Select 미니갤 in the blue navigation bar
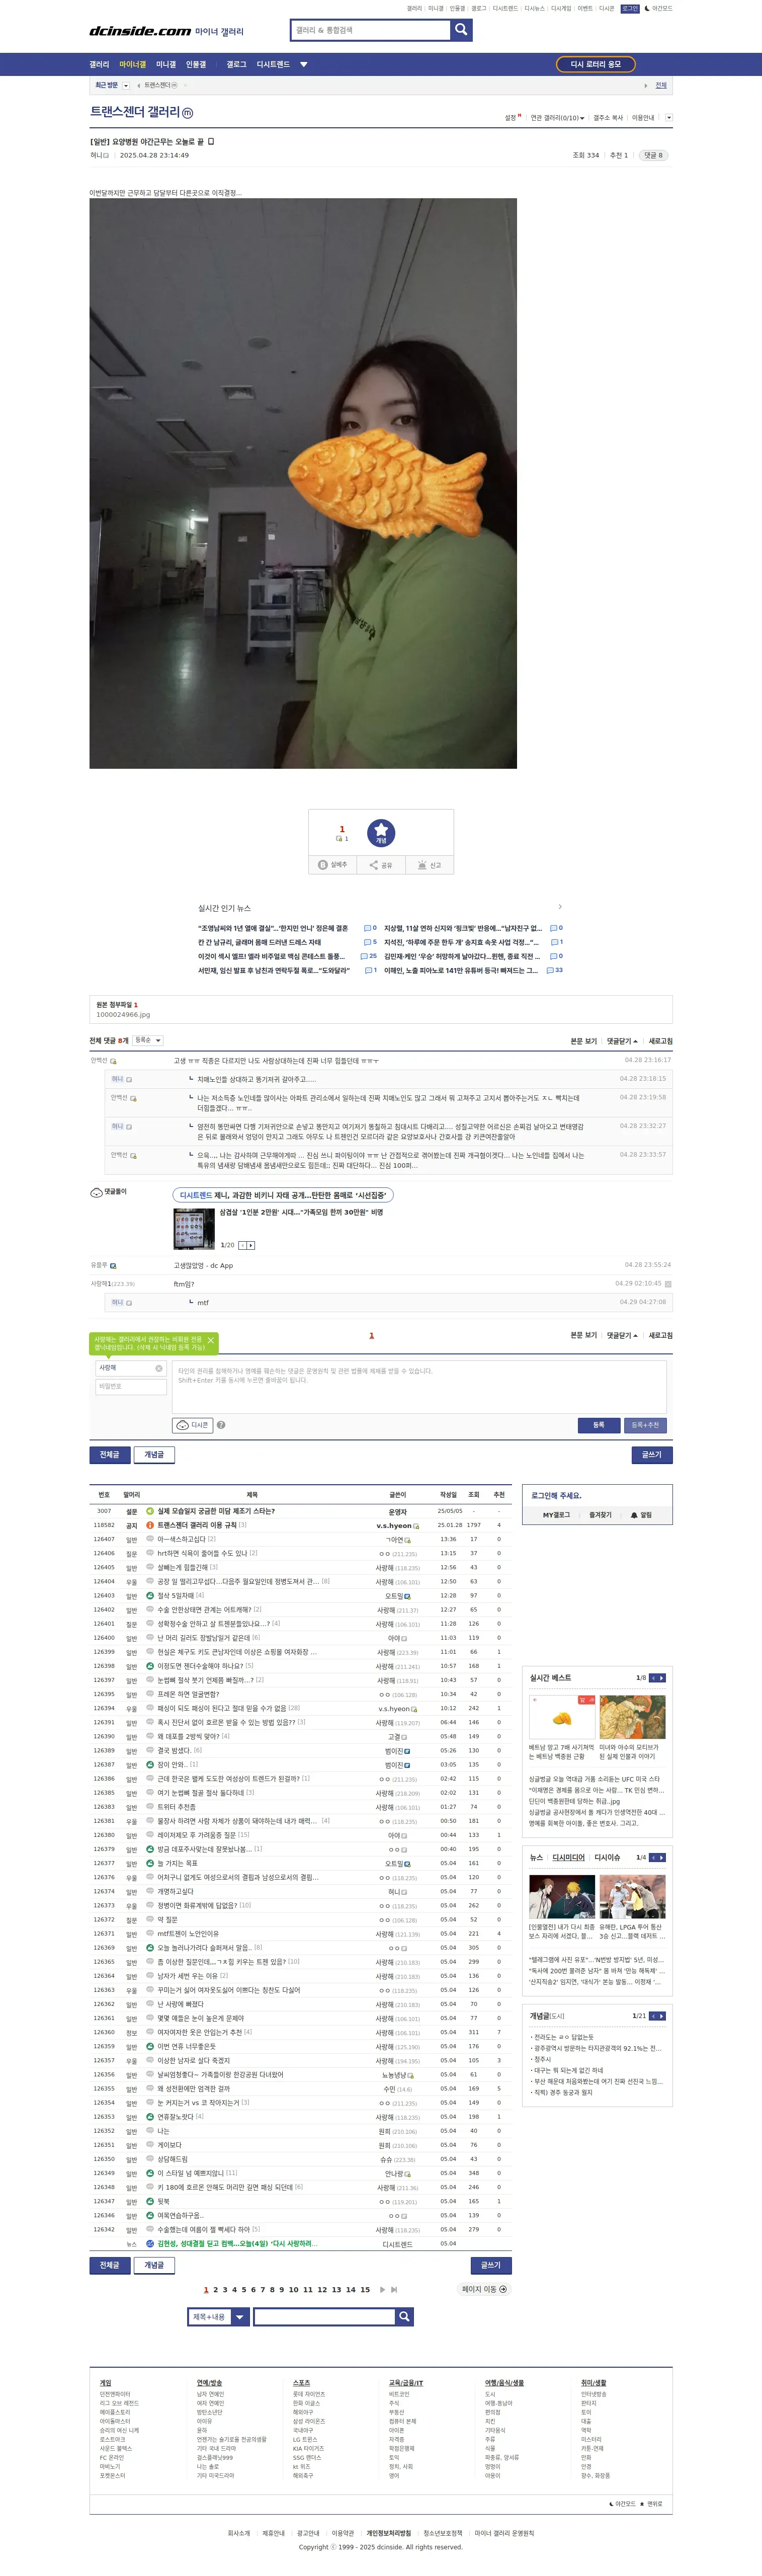 point(166,64)
